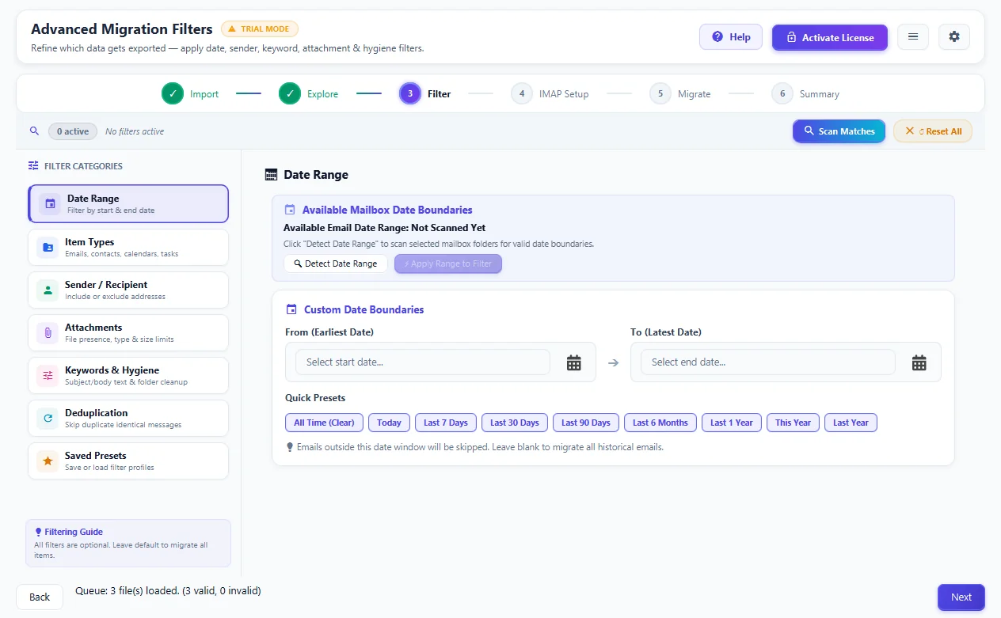This screenshot has height=618, width=1001.
Task: Select the This Year preset
Action: click(794, 423)
